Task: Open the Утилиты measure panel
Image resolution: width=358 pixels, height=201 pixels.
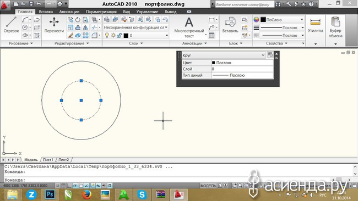Action: (x=315, y=25)
